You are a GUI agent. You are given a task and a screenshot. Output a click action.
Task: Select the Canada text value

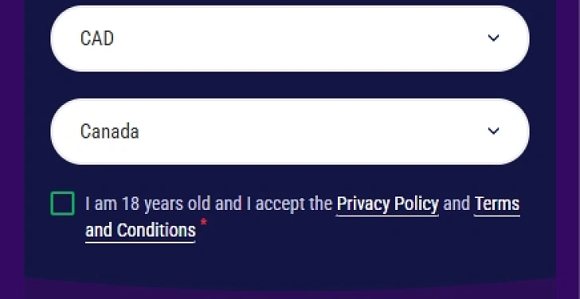click(109, 131)
